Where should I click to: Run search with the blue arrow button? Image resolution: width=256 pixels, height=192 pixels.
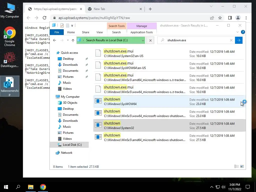239,40
